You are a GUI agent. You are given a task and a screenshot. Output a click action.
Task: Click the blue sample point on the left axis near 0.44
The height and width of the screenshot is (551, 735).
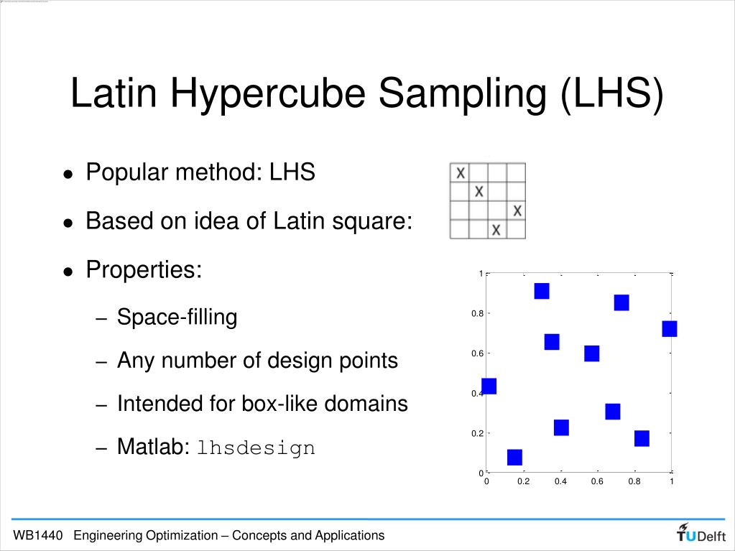[x=489, y=386]
